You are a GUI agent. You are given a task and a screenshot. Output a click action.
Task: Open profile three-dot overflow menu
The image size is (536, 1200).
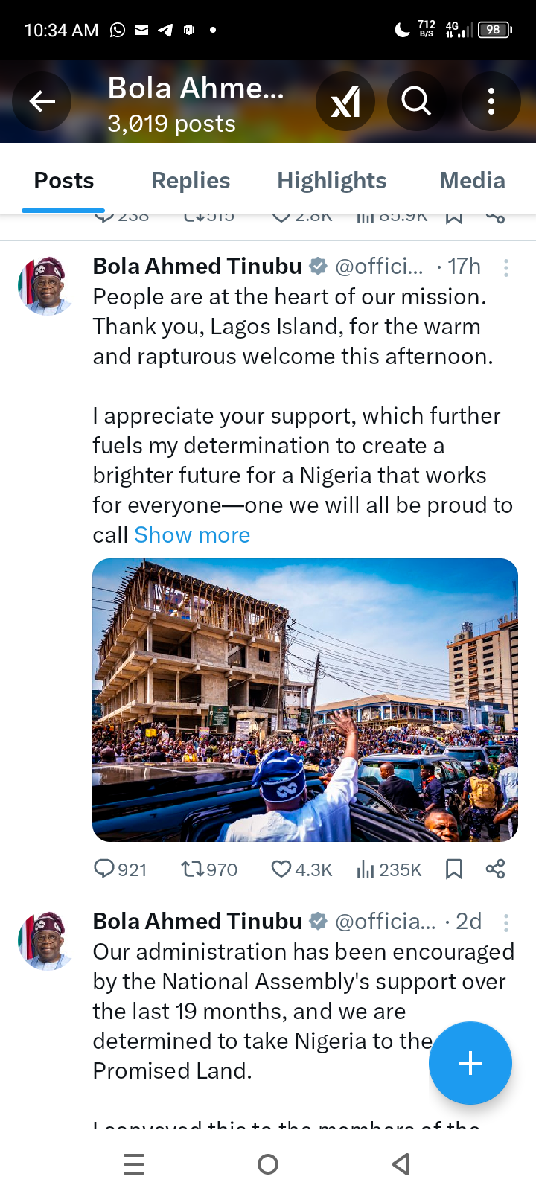point(491,101)
